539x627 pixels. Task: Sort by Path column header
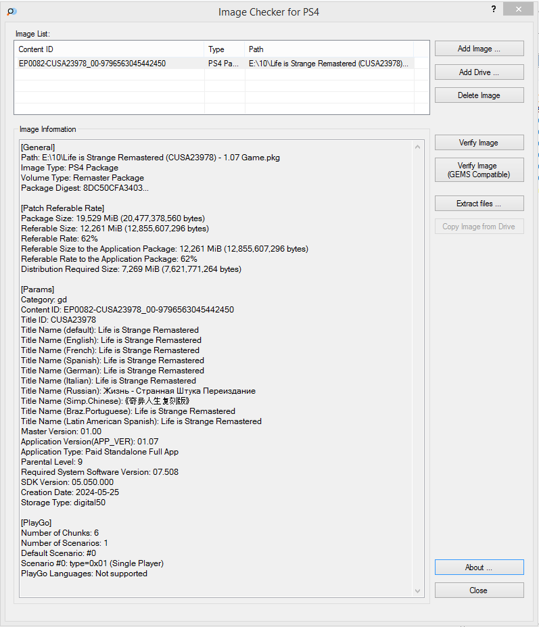329,49
